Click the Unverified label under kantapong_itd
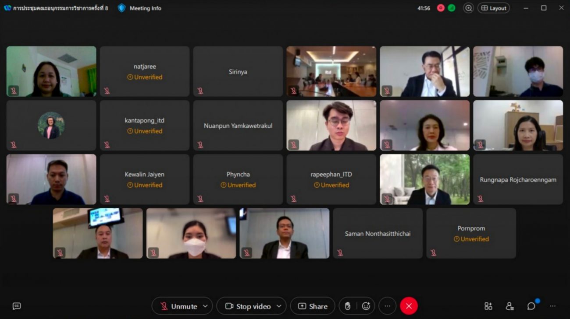This screenshot has height=319, width=570. [x=145, y=131]
